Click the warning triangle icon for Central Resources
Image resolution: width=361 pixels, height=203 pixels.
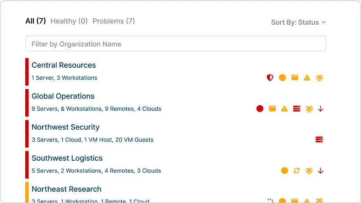pos(307,78)
